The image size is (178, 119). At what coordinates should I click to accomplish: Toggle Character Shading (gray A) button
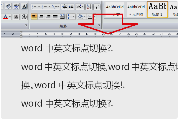pos(16,17)
